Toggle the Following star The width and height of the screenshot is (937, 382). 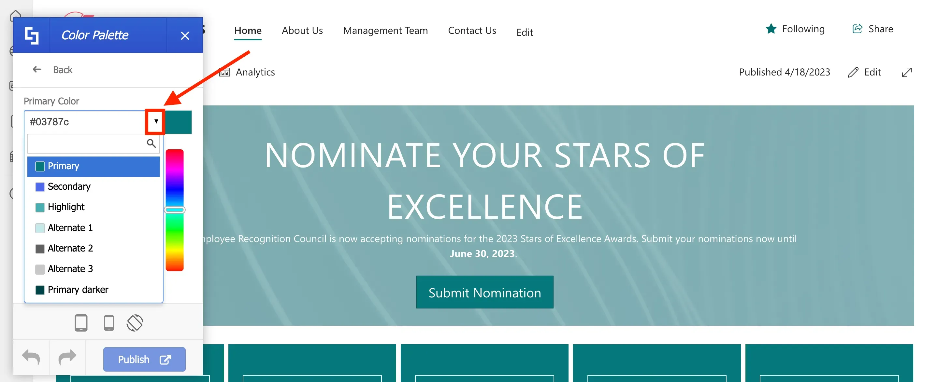click(x=771, y=29)
